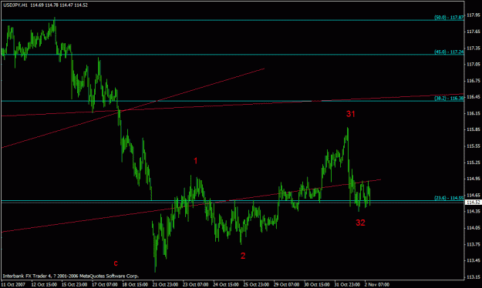This screenshot has height=288, width=482.
Task: Select the "21 Oct 23:00" time axis label
Action: pos(165,285)
